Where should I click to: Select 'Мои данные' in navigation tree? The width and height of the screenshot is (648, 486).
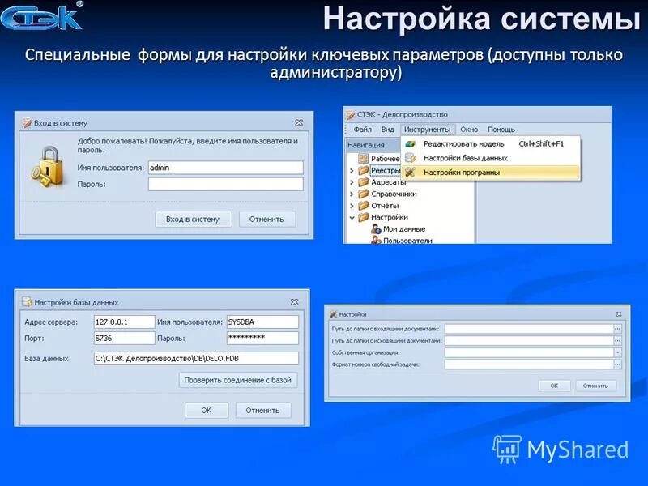pos(404,229)
